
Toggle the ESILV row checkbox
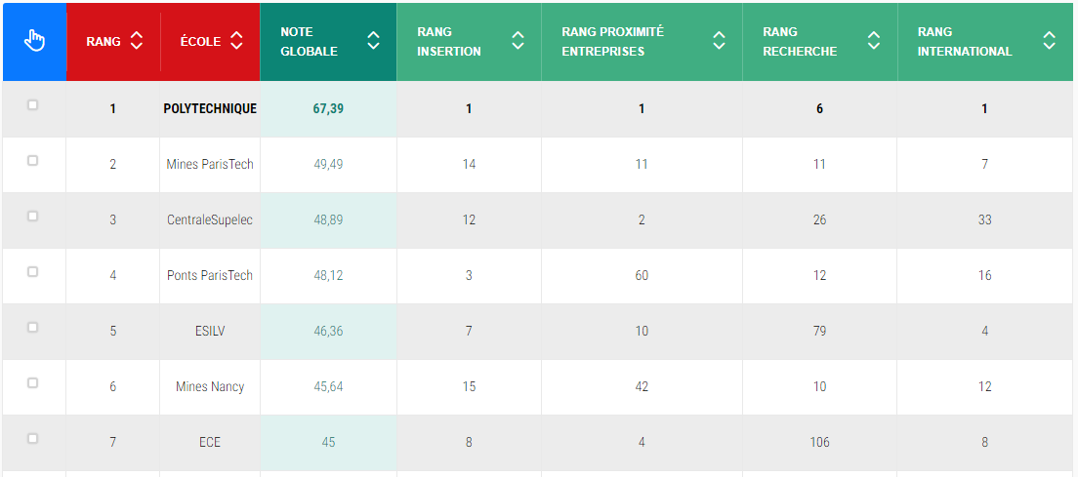(x=32, y=328)
